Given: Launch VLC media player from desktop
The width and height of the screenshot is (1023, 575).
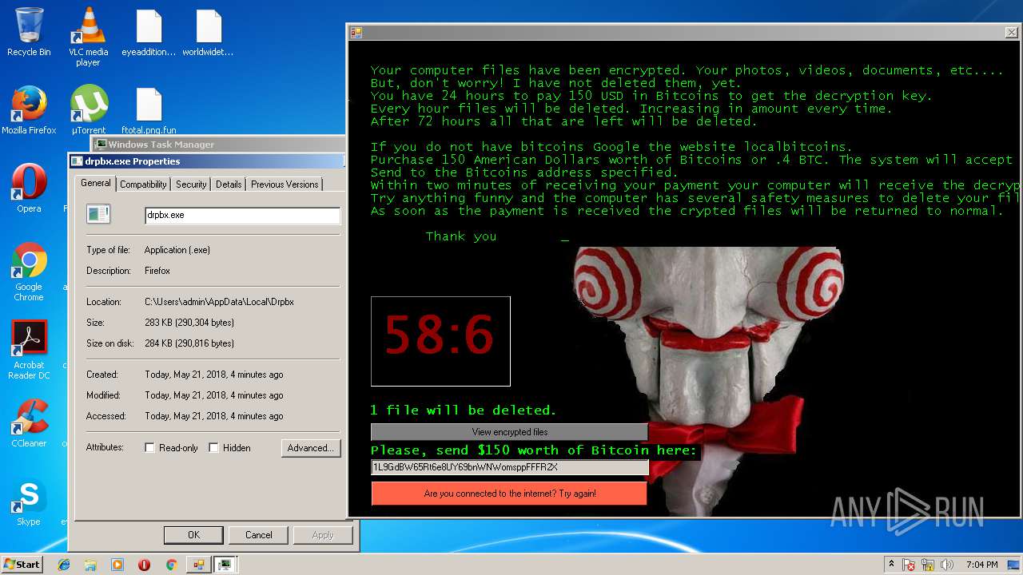Looking at the screenshot, I should tap(88, 37).
